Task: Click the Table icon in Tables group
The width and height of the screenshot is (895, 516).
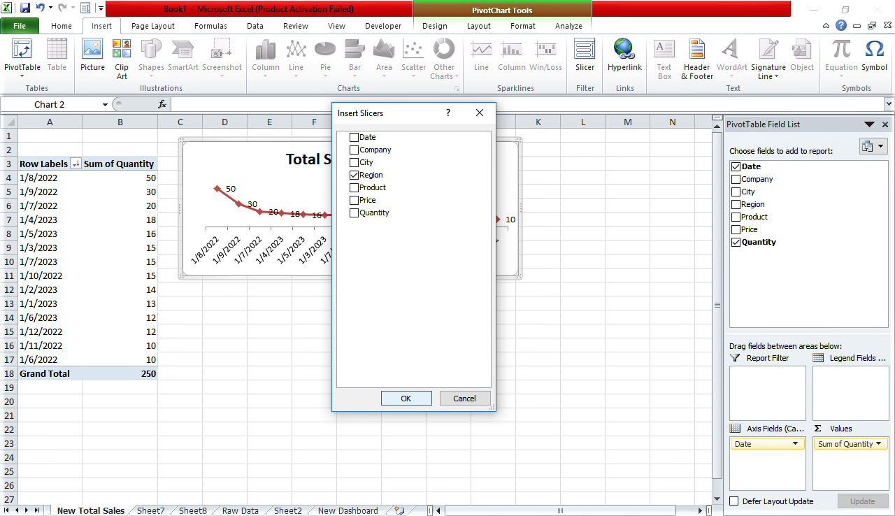Action: coord(57,56)
